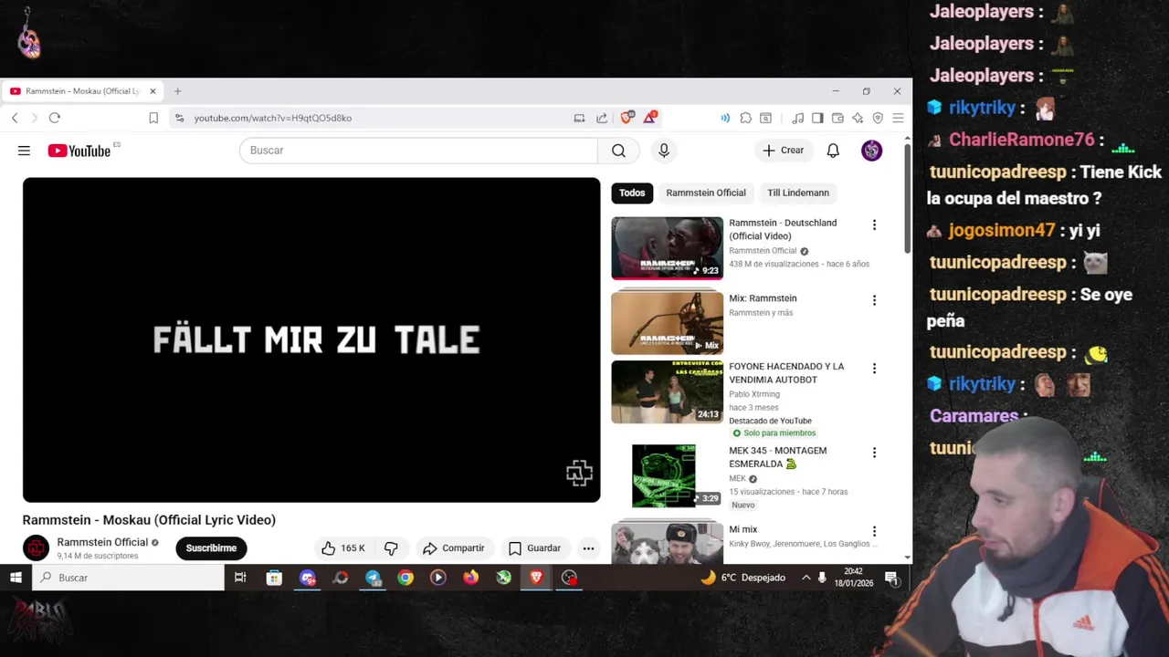Open the Rammstein Official channel name link
The width and height of the screenshot is (1169, 657).
click(102, 542)
